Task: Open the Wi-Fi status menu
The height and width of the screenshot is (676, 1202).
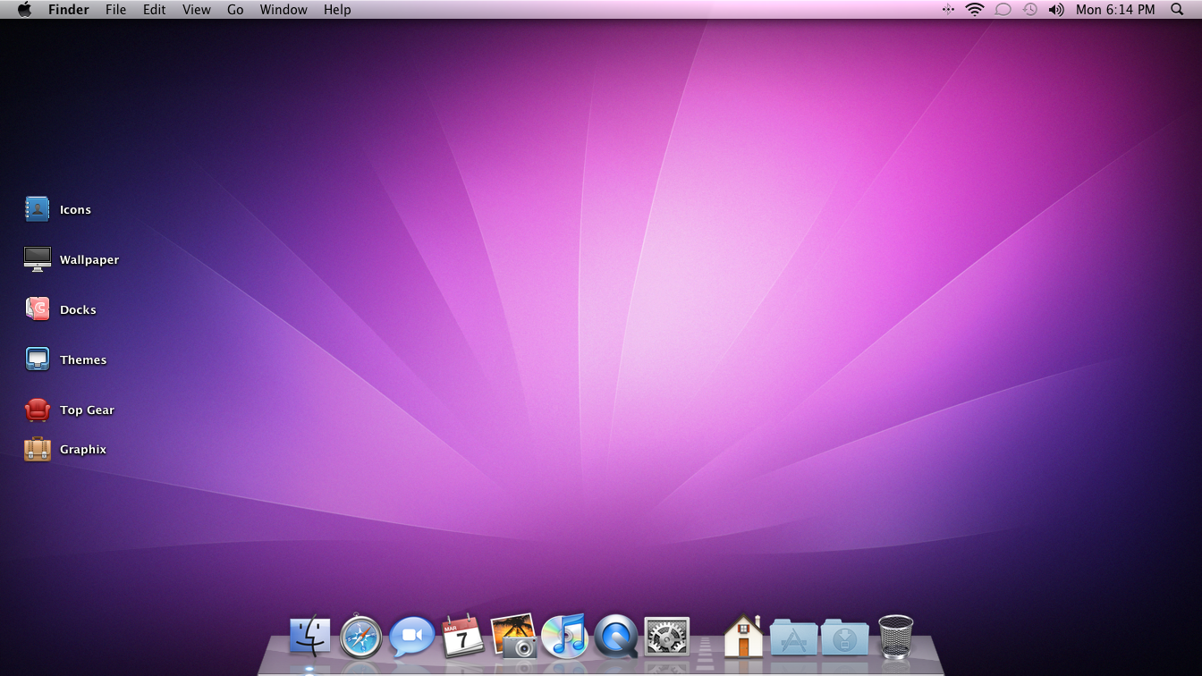Action: pos(975,9)
